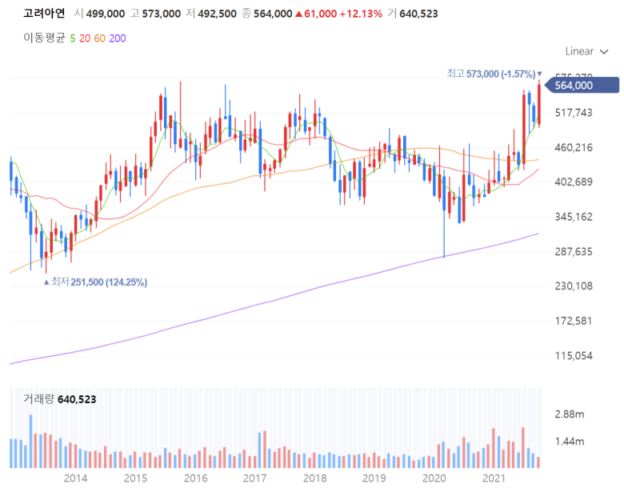Click the 최고 573,000 high marker

(x=490, y=74)
